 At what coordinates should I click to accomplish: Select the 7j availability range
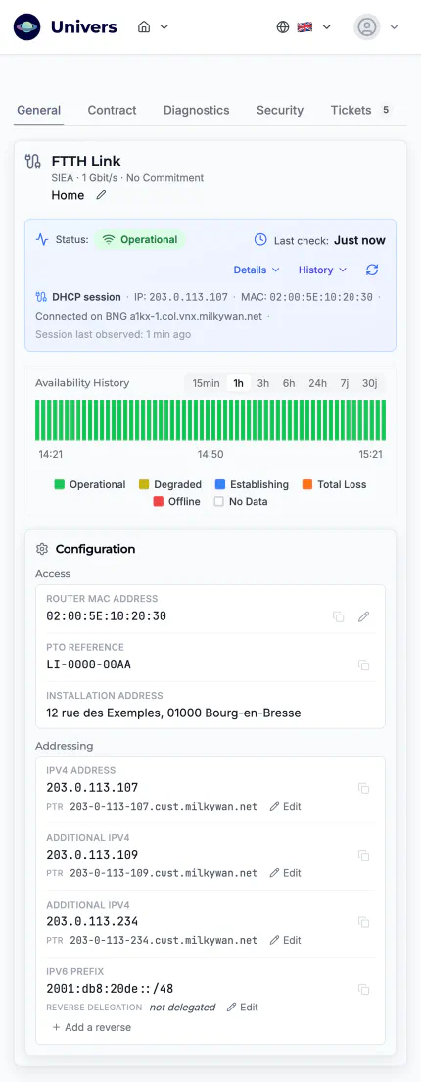[345, 383]
